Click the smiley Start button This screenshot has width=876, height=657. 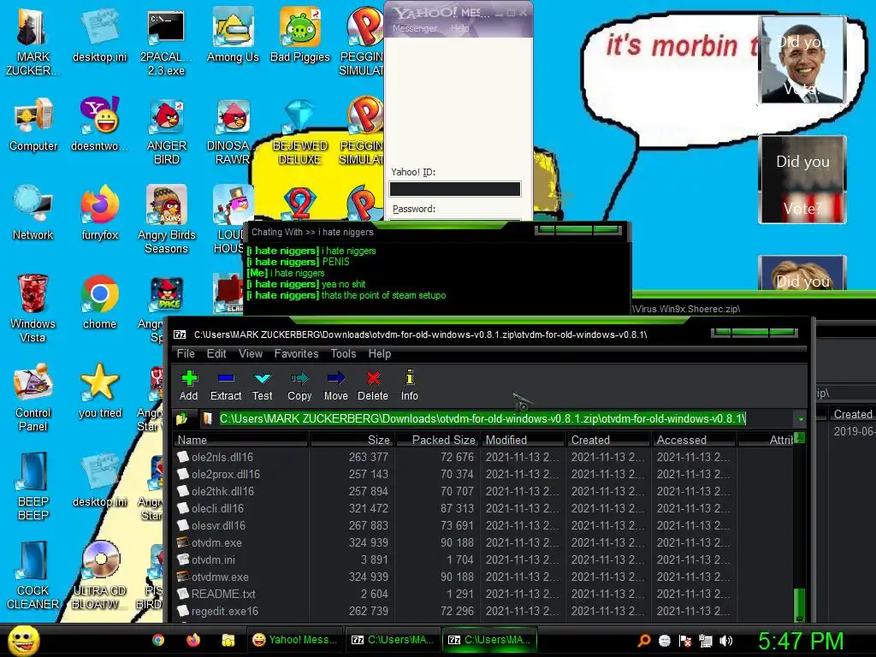click(23, 640)
